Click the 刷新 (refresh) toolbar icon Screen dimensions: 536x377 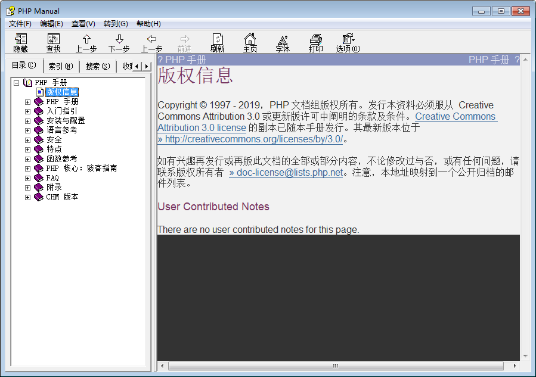click(218, 39)
